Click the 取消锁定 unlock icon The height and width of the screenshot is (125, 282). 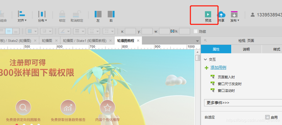(77, 14)
